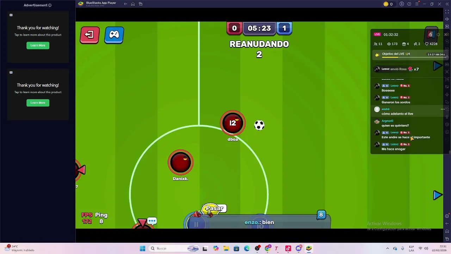The width and height of the screenshot is (451, 254).
Task: Open options dots on andré's message
Action: pyautogui.click(x=443, y=109)
